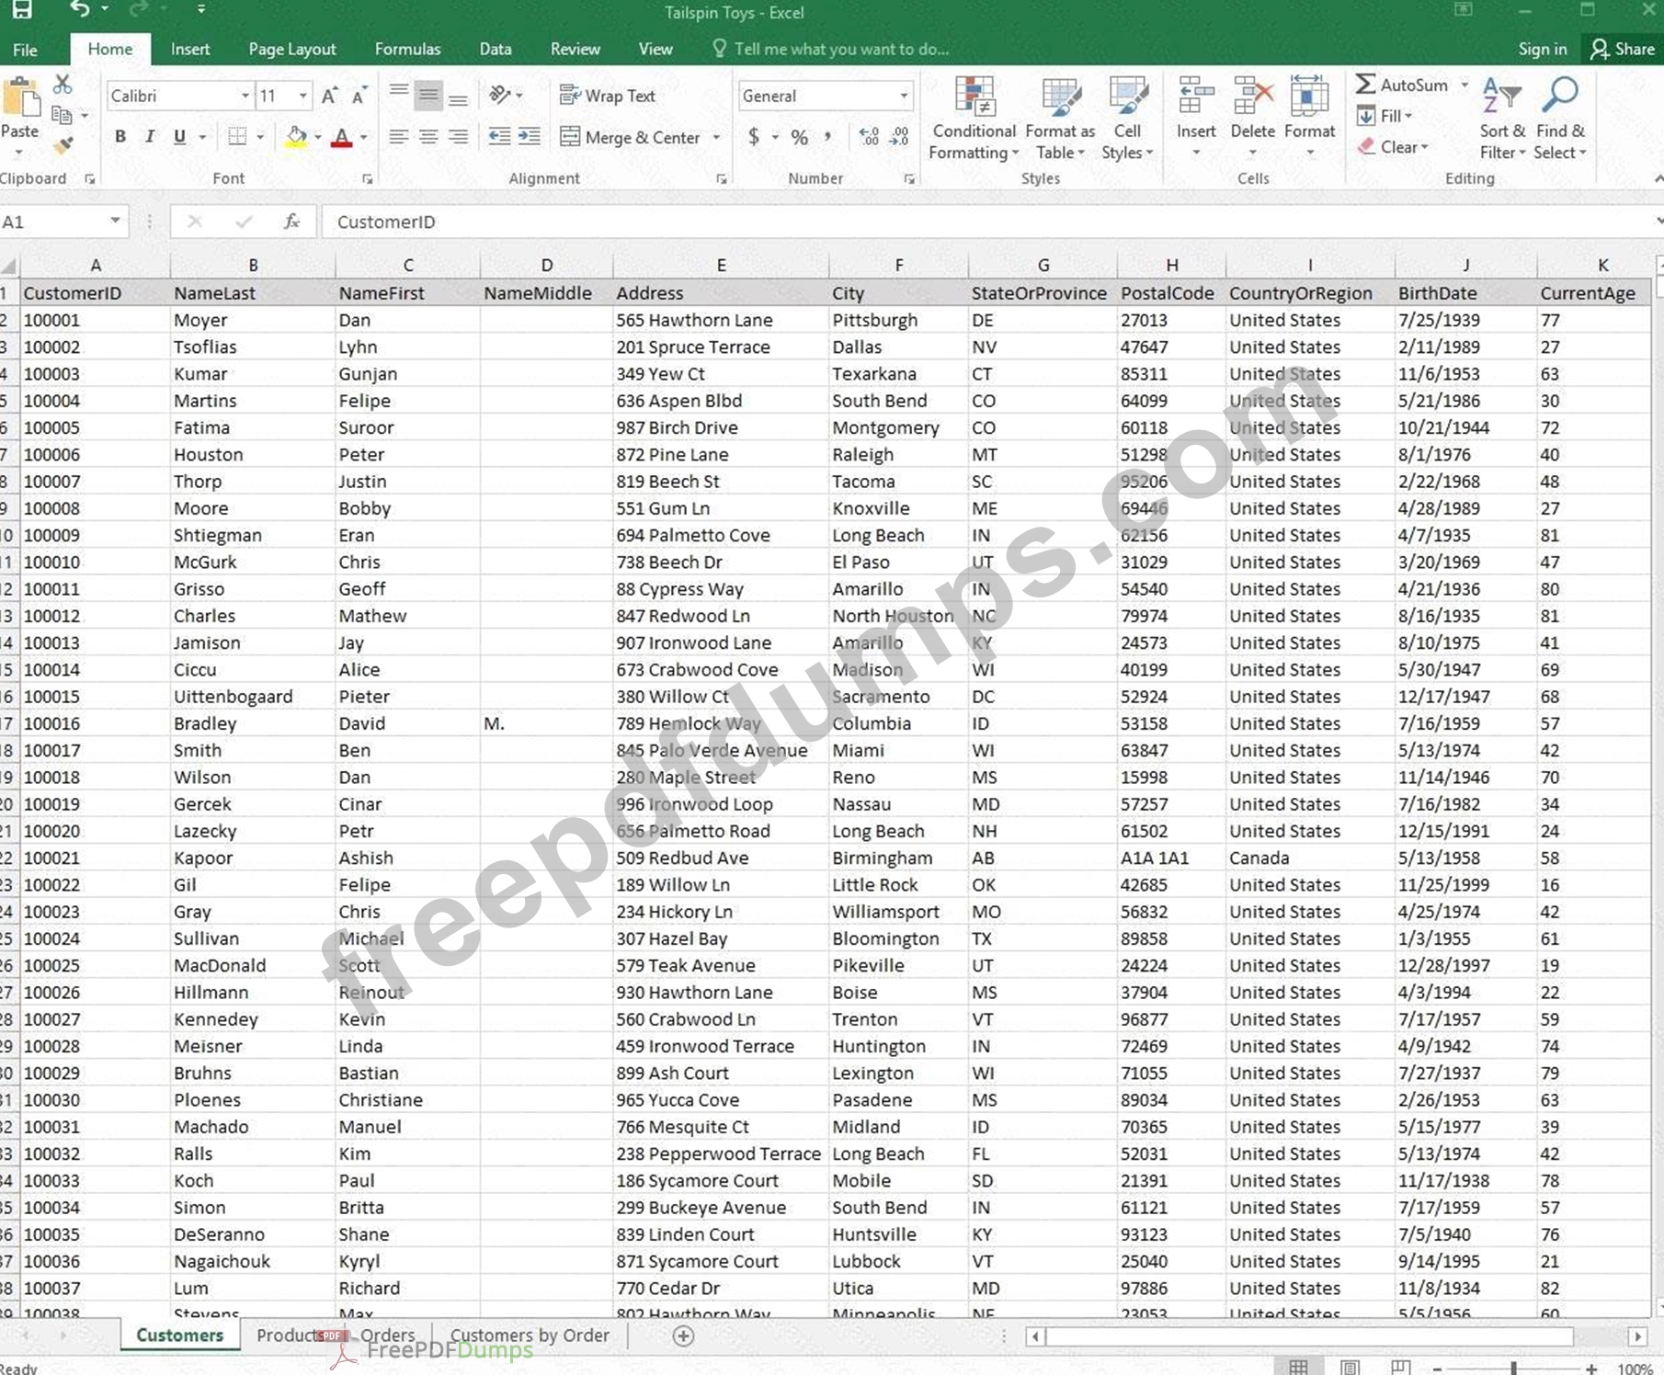This screenshot has height=1375, width=1664.
Task: Open the Customers by Order sheet
Action: click(x=529, y=1335)
